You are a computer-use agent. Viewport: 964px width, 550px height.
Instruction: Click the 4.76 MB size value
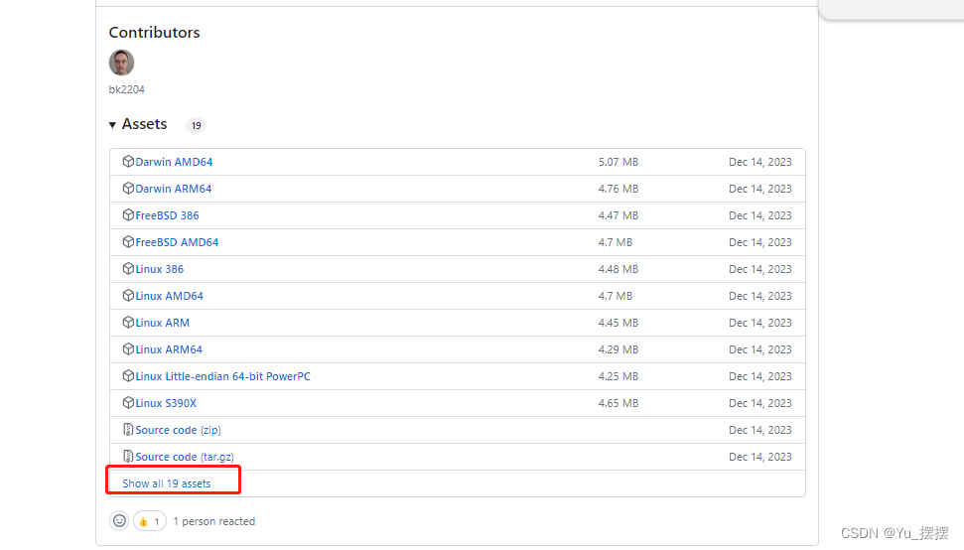pyautogui.click(x=619, y=189)
